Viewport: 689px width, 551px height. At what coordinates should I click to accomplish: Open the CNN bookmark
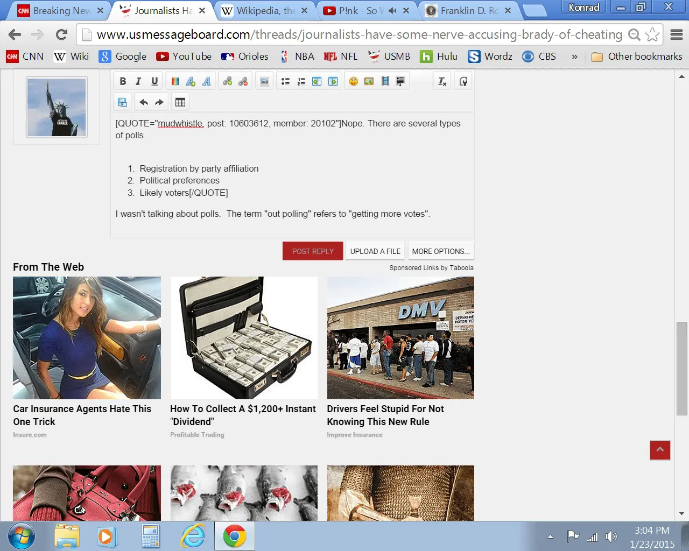25,56
